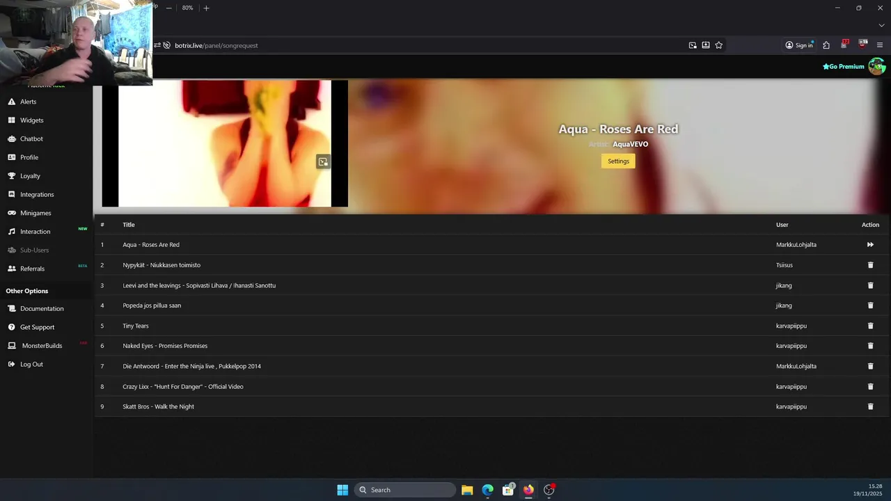Image resolution: width=891 pixels, height=501 pixels.
Task: Open the Other Options heading
Action: [27, 291]
